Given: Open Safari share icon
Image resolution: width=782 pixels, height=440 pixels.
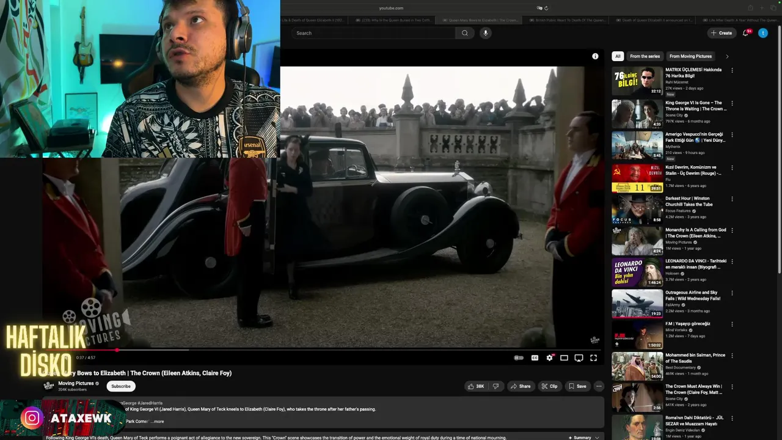Looking at the screenshot, I should pos(751,8).
